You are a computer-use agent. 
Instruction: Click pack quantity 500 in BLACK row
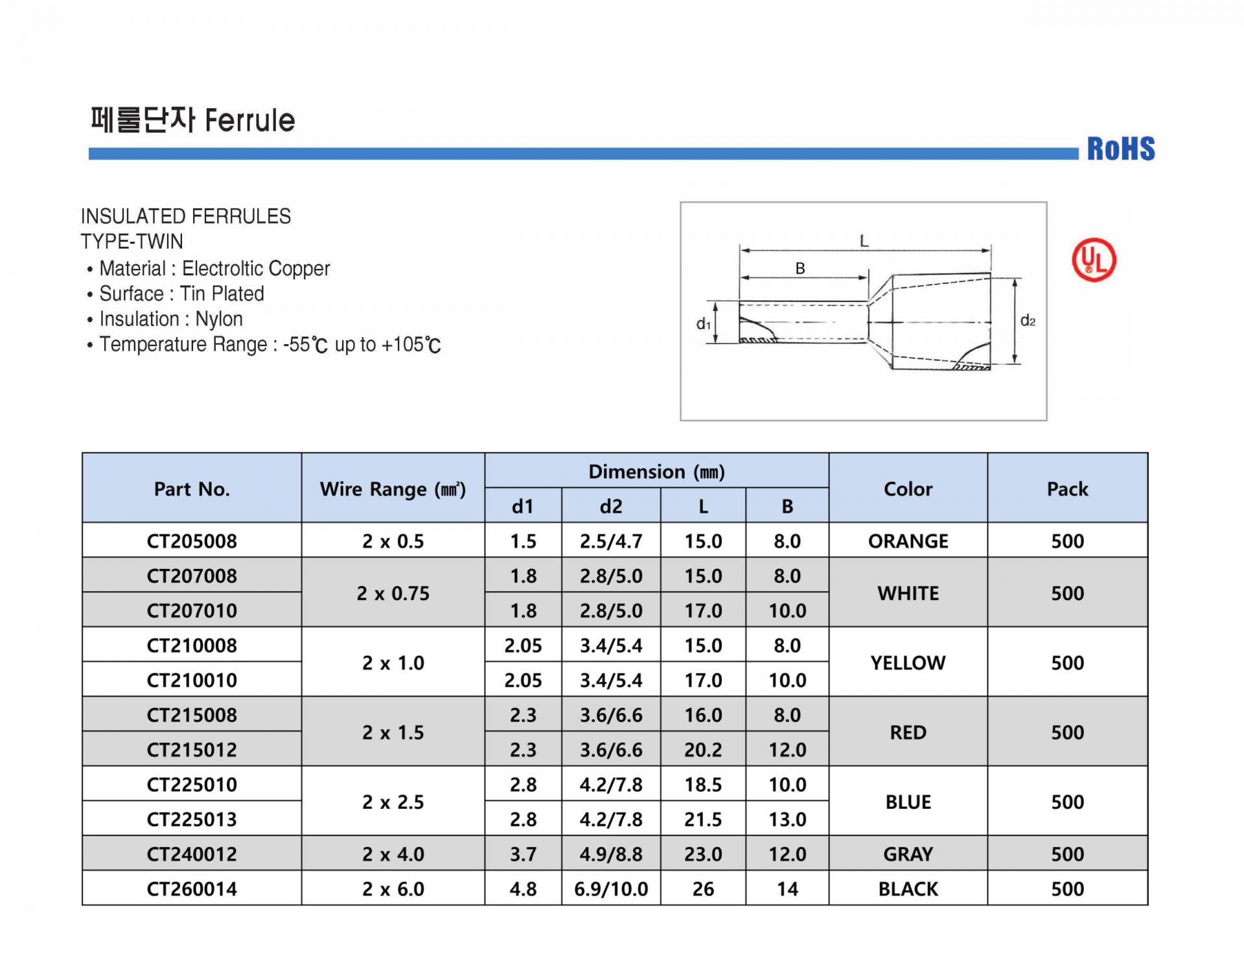(1068, 889)
